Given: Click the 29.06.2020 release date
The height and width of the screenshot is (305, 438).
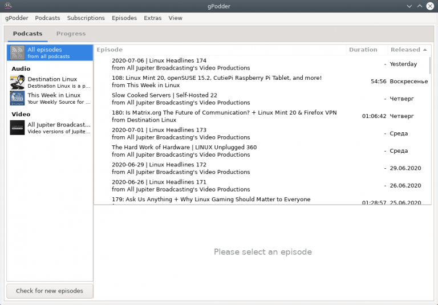Looking at the screenshot, I should tap(405, 168).
